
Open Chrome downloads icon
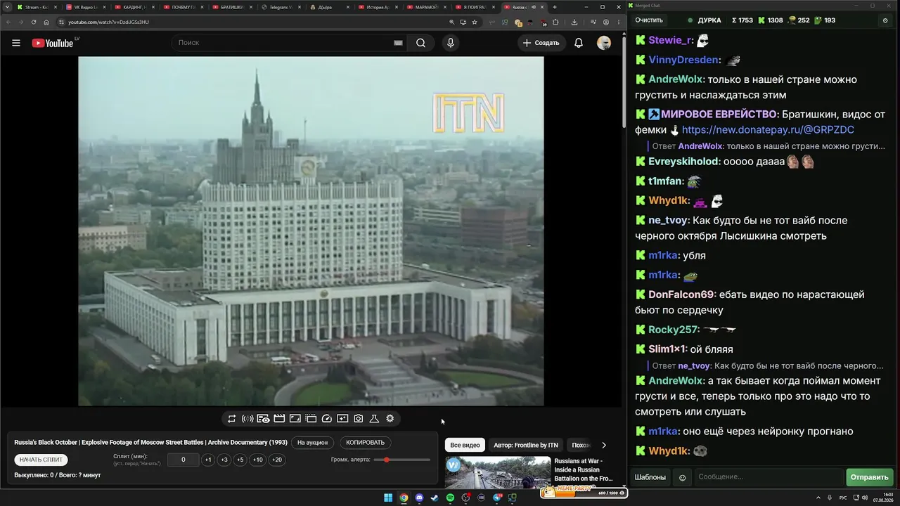tap(574, 22)
